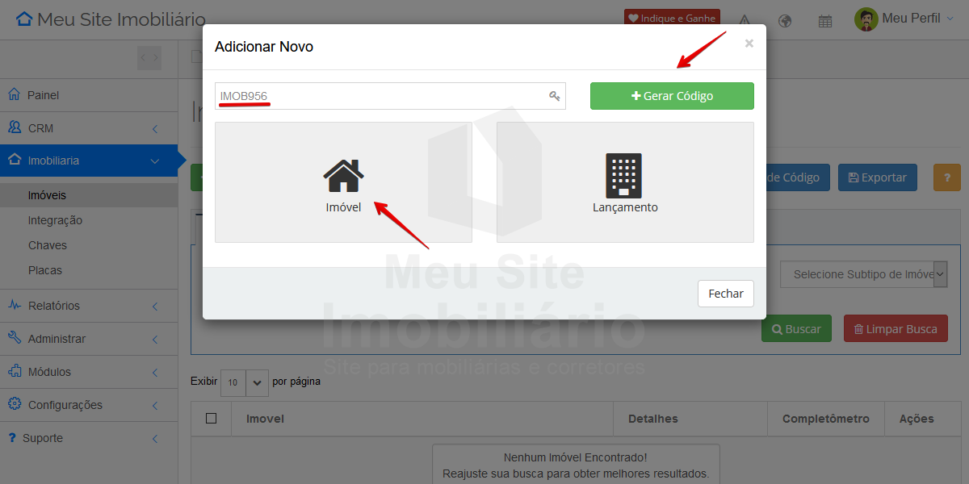Click the house icon for Imóvel
969x484 pixels.
point(343,176)
